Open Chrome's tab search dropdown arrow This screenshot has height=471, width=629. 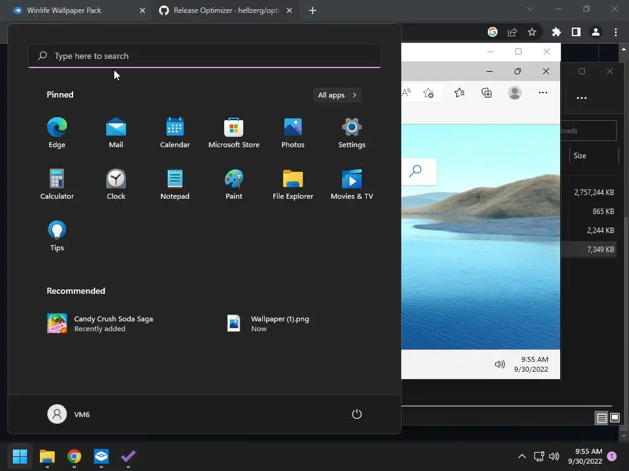tap(530, 9)
